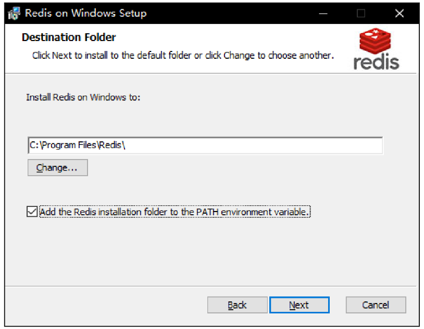Toggle the add-to-PATH checkbox box
This screenshot has height=329, width=424.
[x=32, y=212]
